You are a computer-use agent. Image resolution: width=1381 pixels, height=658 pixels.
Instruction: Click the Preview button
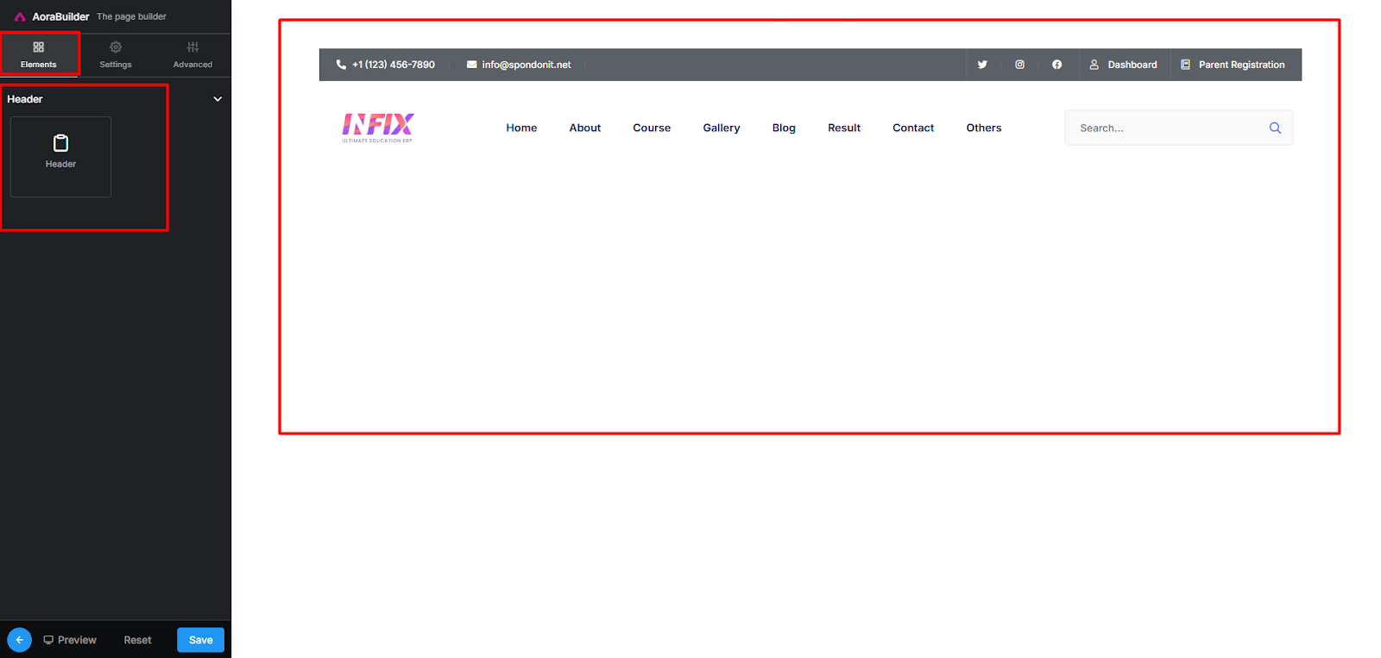[x=70, y=640]
